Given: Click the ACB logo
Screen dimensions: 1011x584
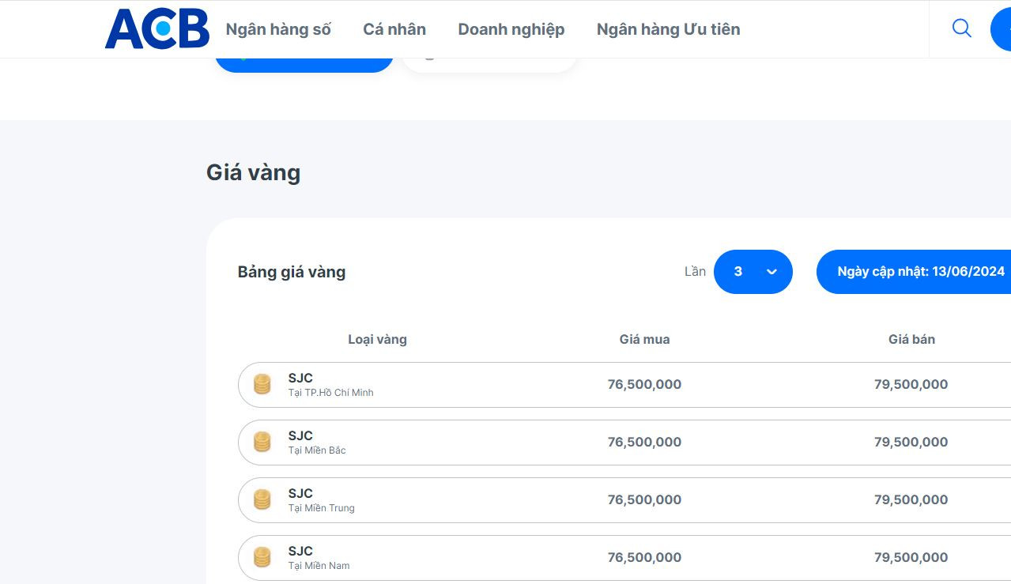Looking at the screenshot, I should [157, 28].
